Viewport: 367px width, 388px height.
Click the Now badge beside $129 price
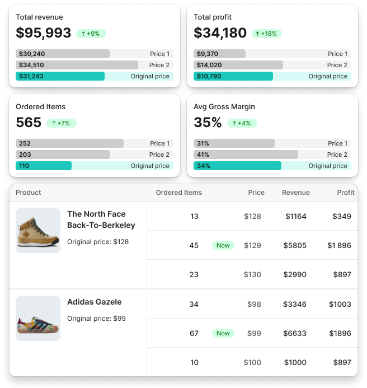pyautogui.click(x=223, y=245)
